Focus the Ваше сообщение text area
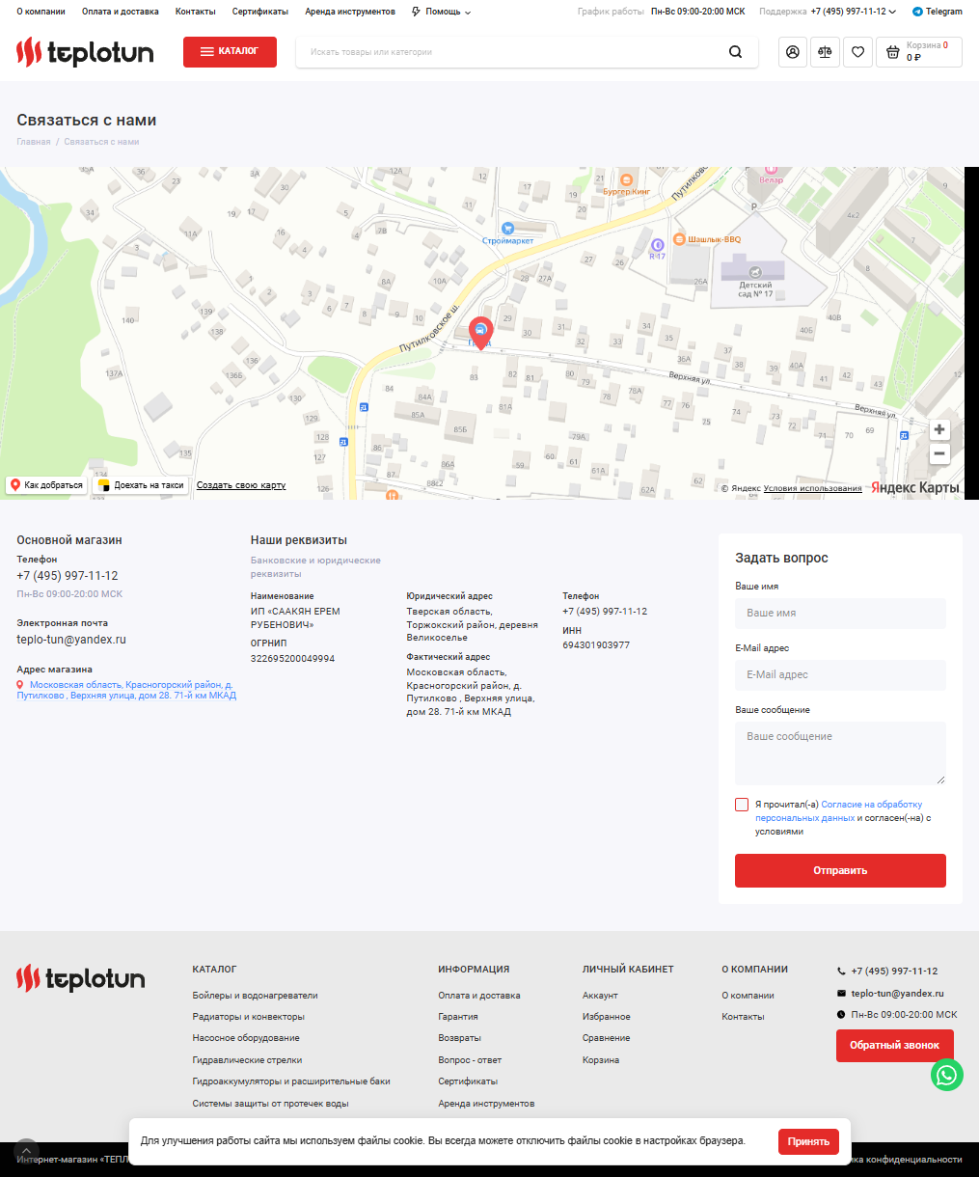 (x=840, y=753)
